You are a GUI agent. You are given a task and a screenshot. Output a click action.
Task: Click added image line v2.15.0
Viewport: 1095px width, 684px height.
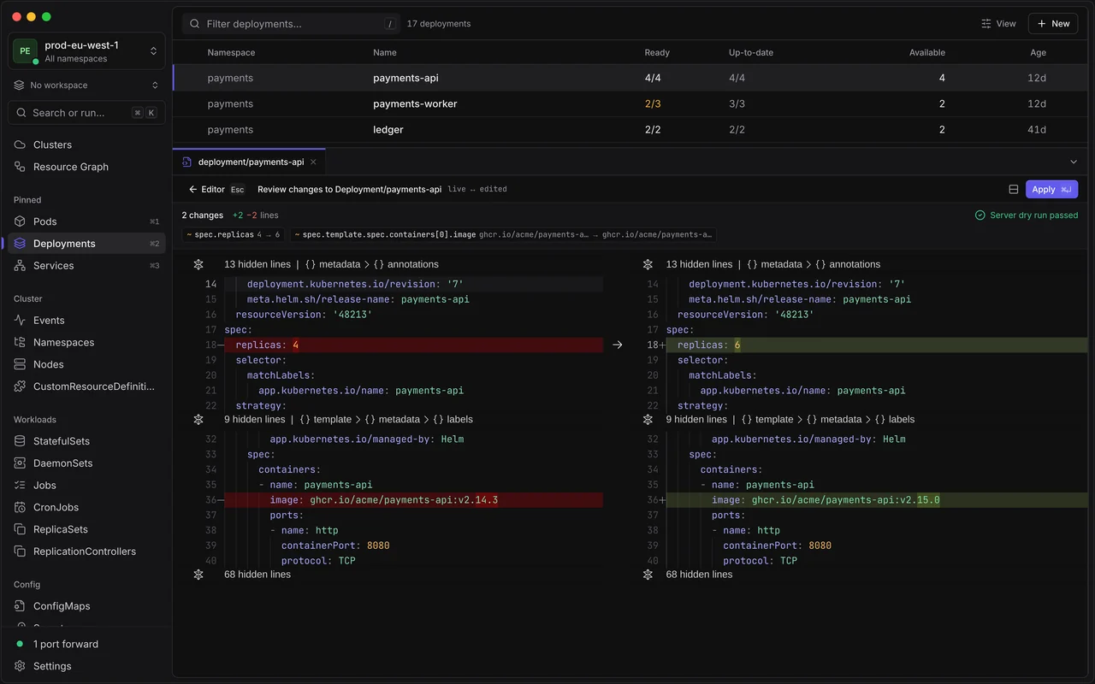[877, 500]
